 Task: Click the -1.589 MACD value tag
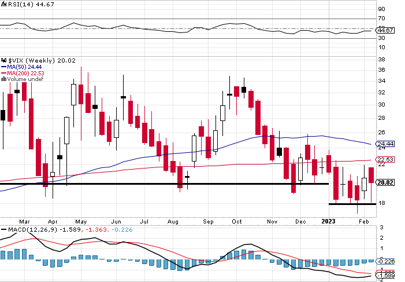pos(386,275)
